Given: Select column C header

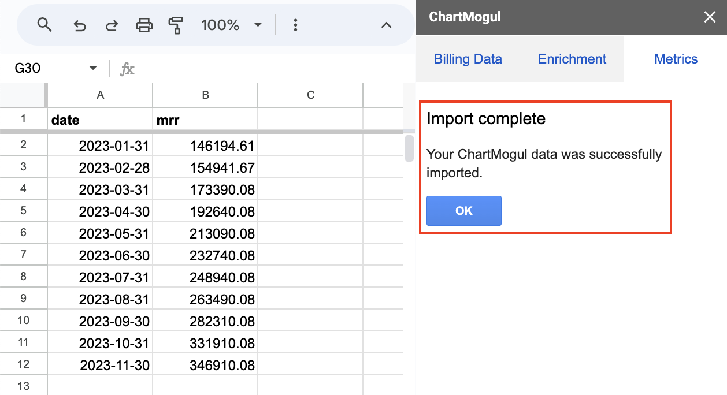Looking at the screenshot, I should (310, 95).
